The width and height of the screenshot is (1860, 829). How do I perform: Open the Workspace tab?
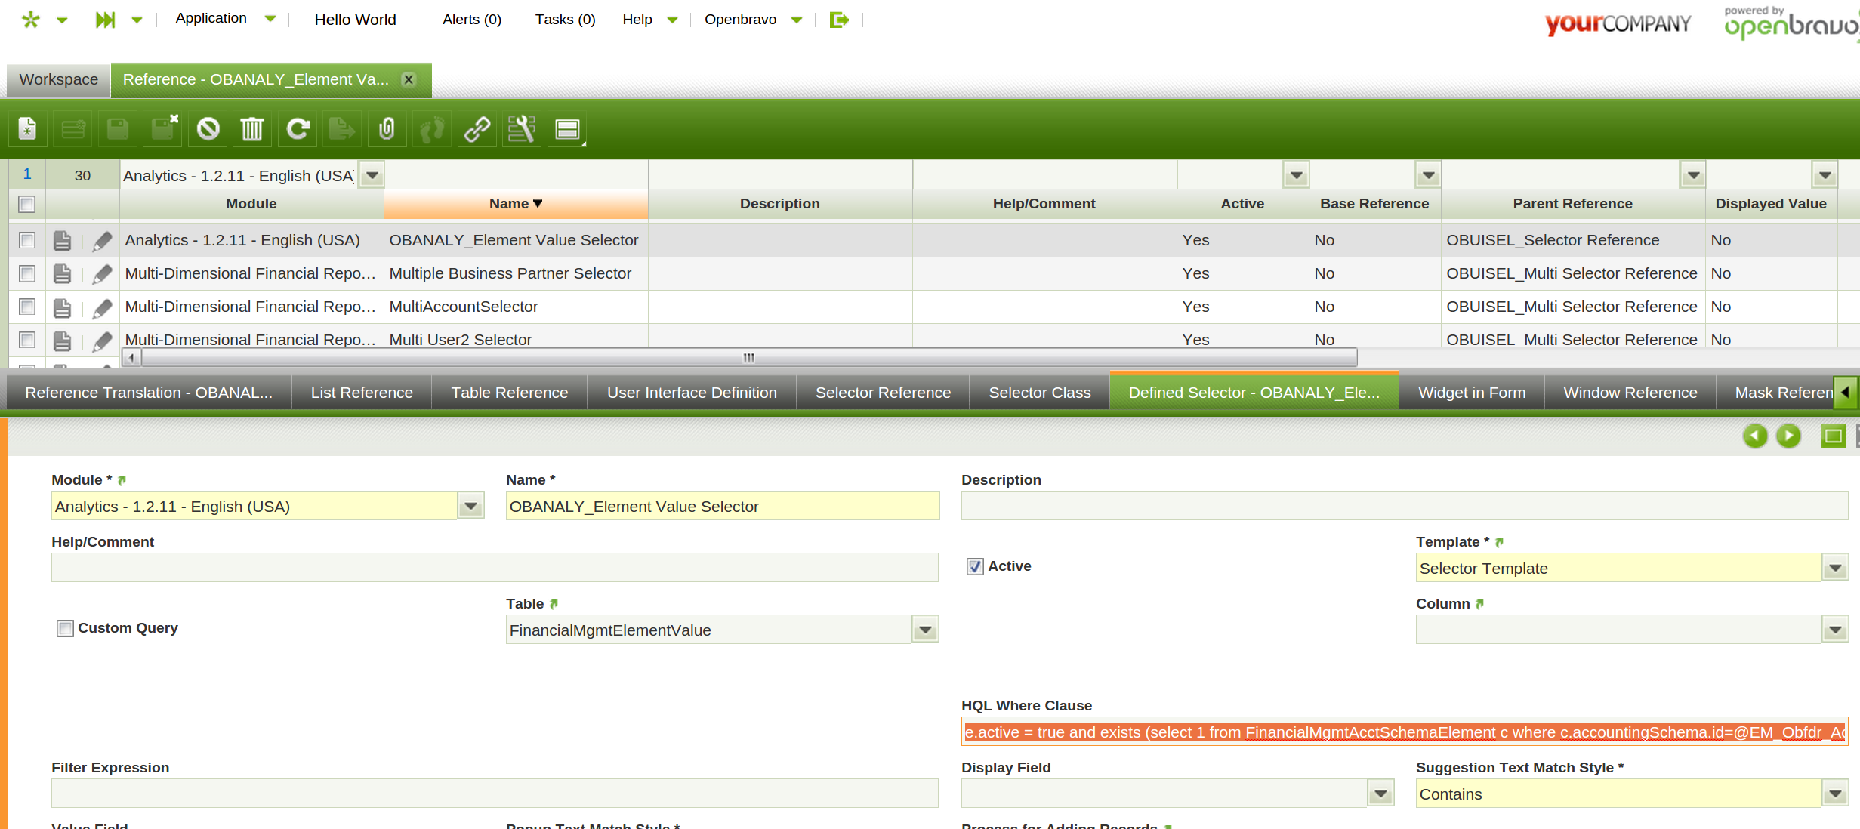58,79
